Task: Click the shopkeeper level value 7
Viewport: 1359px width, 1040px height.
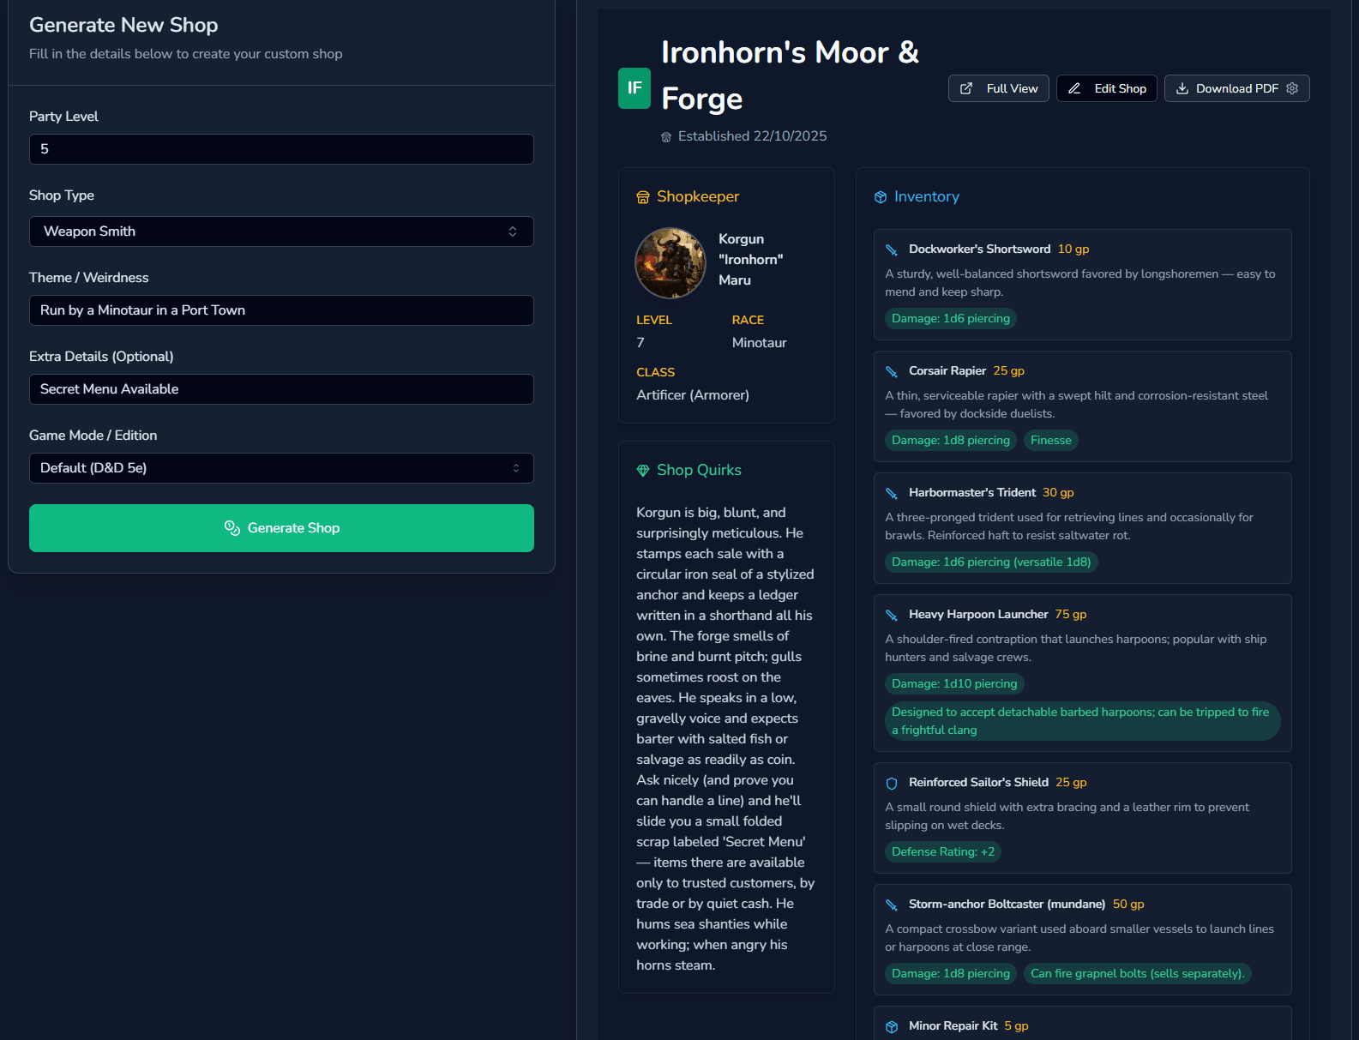Action: [640, 343]
